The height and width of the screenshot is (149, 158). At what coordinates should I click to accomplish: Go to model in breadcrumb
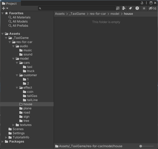click(115, 14)
